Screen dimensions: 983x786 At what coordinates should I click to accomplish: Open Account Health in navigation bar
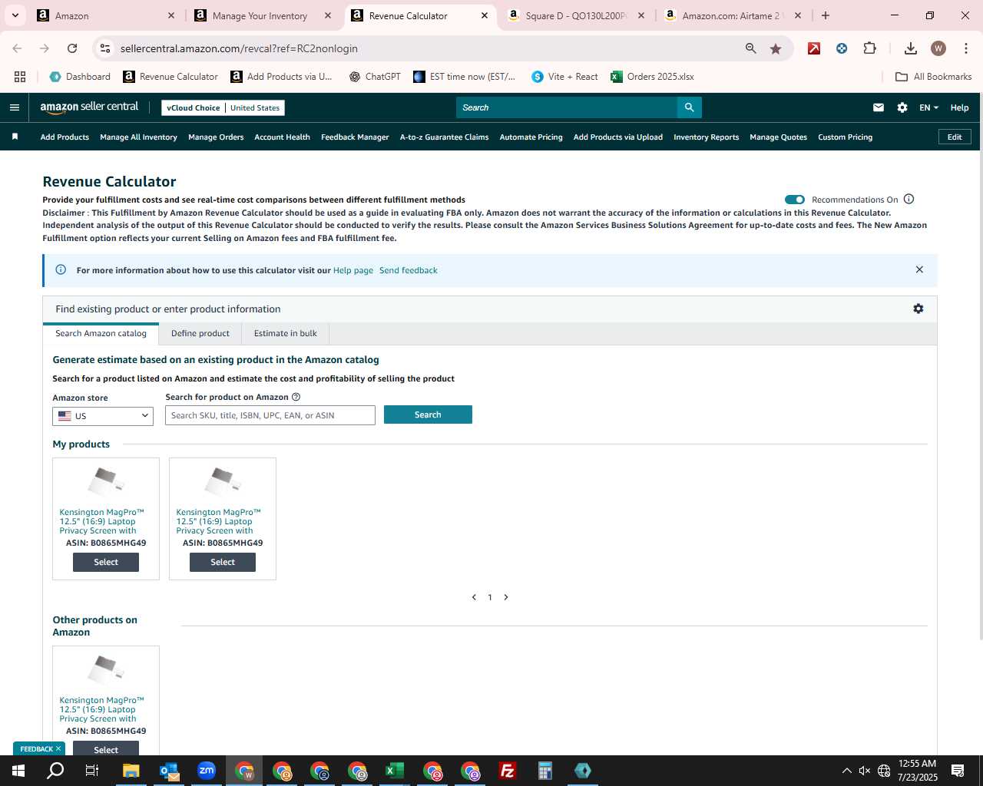point(282,137)
